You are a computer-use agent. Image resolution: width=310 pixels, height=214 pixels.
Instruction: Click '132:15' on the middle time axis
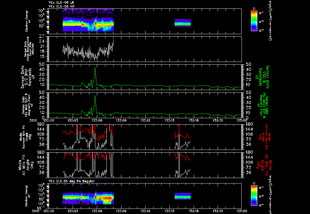click(x=169, y=120)
